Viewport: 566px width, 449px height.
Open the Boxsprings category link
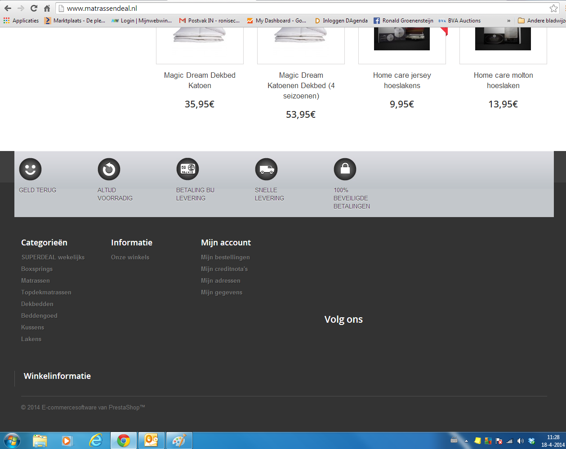[x=37, y=269]
